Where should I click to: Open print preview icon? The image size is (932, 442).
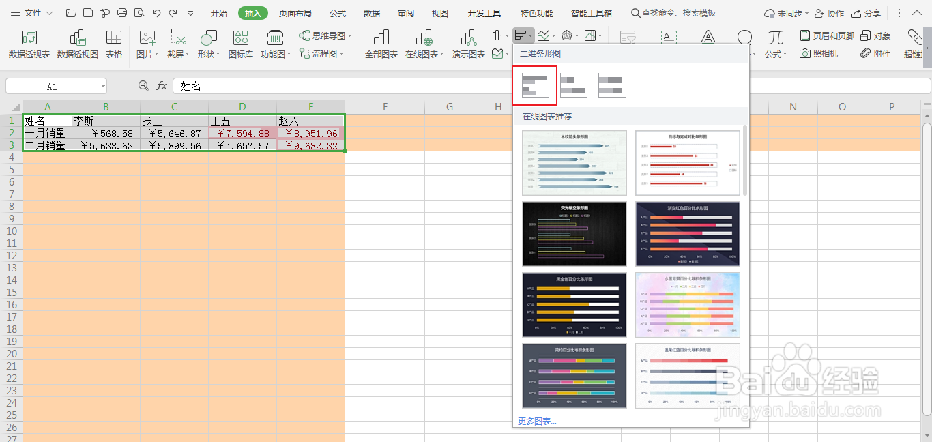(x=139, y=13)
